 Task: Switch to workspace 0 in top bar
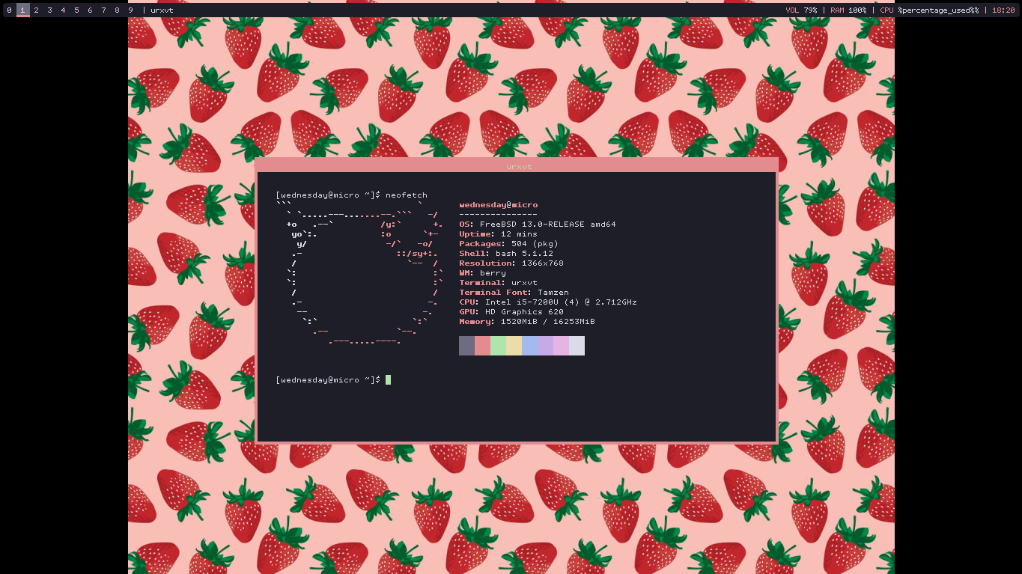9,10
